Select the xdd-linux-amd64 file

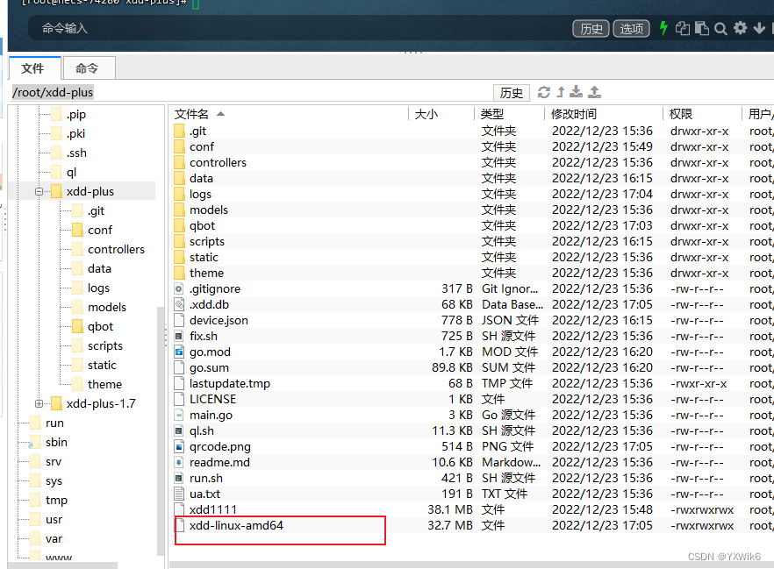236,526
